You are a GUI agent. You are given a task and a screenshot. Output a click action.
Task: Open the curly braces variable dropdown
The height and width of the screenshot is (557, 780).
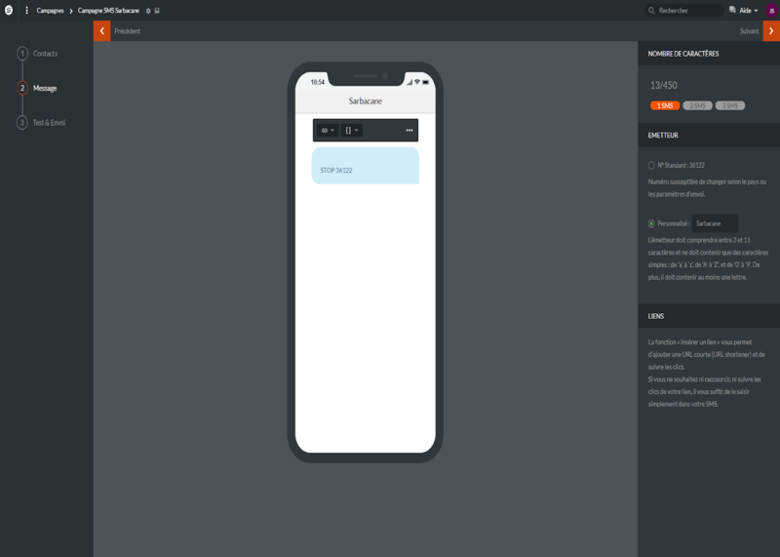coord(352,130)
